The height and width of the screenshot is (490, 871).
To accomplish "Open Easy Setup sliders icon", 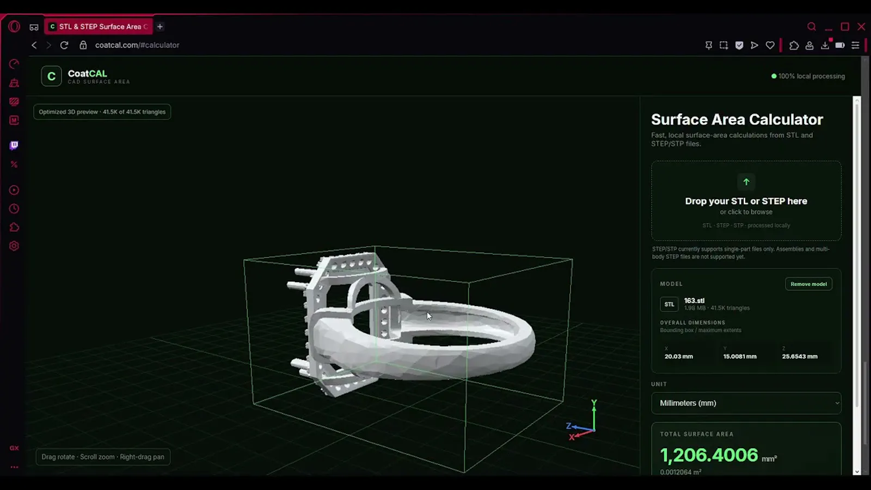I will (x=855, y=45).
